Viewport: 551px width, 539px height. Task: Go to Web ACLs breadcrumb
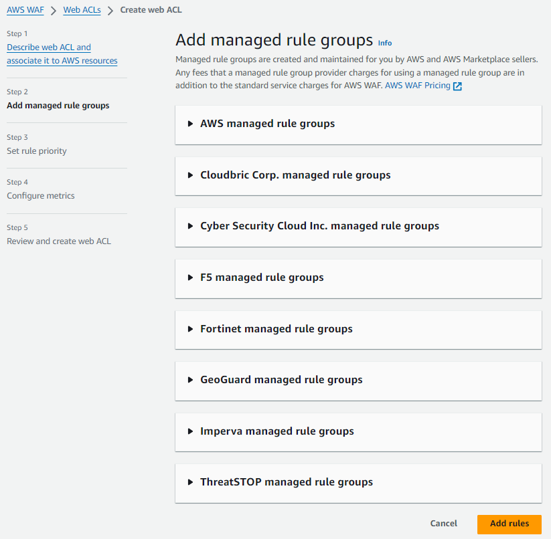click(x=82, y=10)
